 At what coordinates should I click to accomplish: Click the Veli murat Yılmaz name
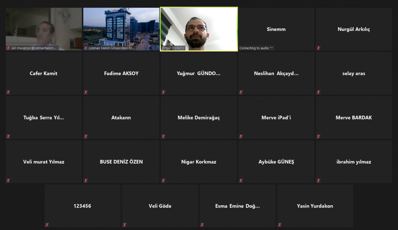(x=44, y=162)
